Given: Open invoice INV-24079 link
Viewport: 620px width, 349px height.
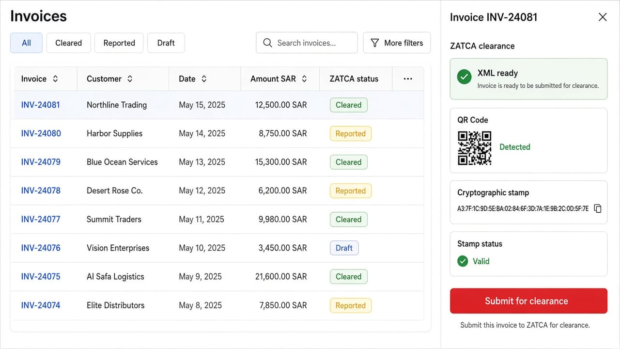Looking at the screenshot, I should coord(41,162).
